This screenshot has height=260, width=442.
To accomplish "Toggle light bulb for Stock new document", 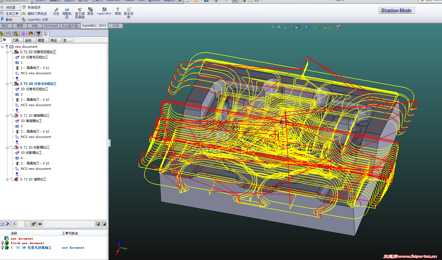I will [2, 243].
